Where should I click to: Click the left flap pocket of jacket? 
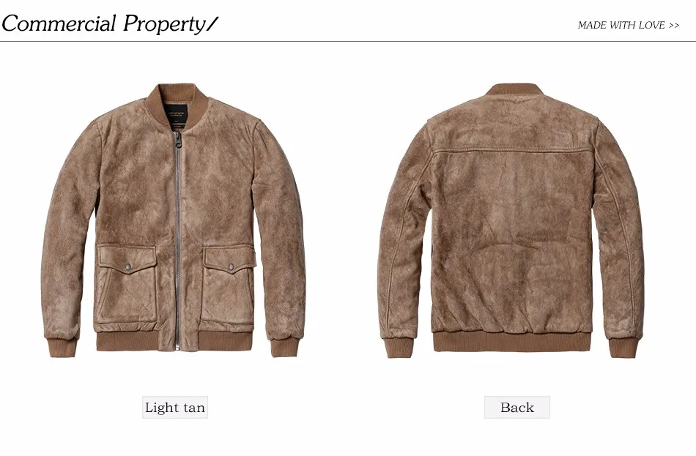click(x=127, y=283)
